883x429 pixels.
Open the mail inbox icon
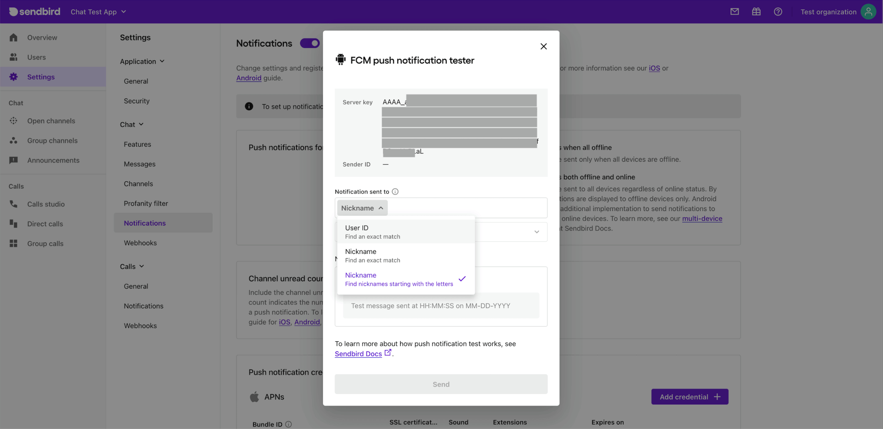(x=735, y=12)
